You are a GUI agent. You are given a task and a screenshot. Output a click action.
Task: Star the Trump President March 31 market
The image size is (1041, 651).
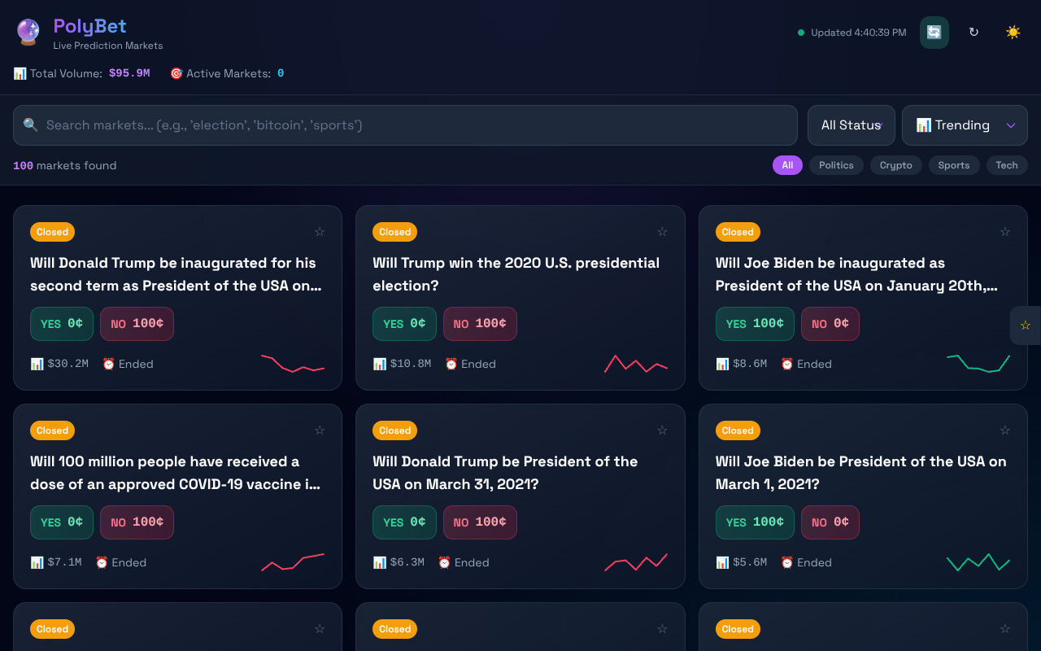[x=662, y=430]
